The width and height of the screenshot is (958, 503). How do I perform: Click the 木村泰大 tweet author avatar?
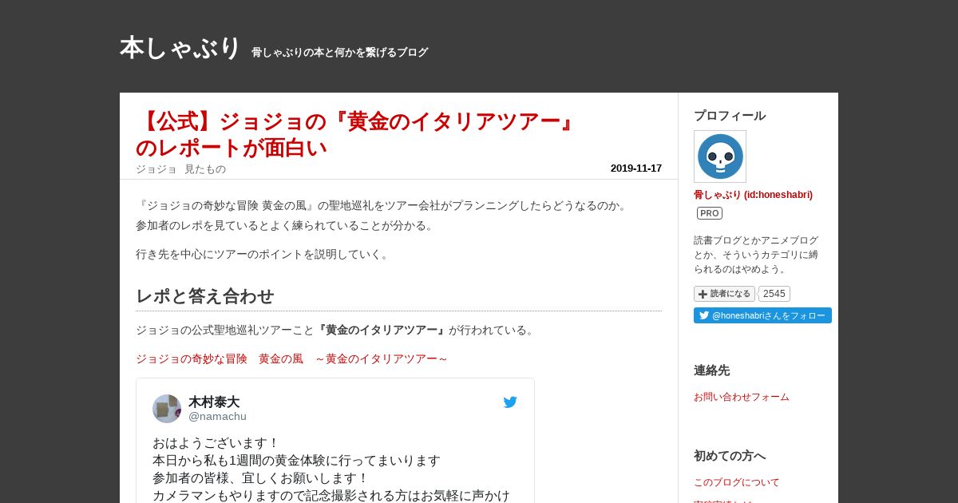(x=167, y=409)
